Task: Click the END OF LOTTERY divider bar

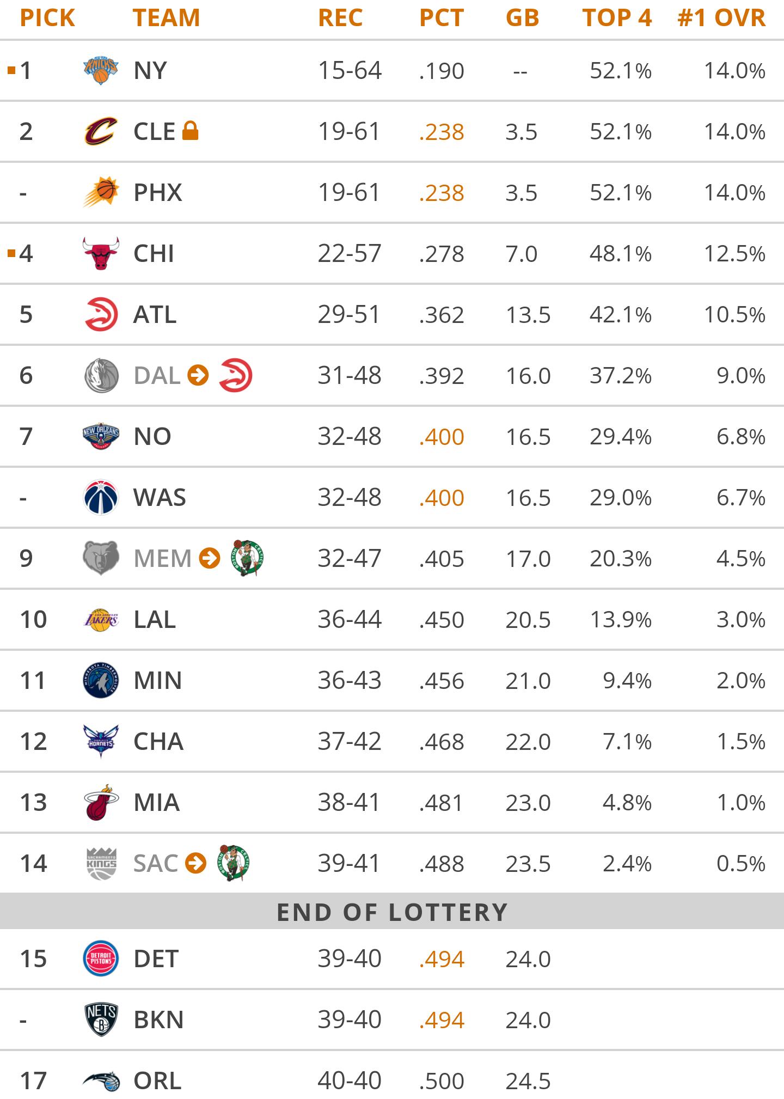Action: (x=392, y=912)
